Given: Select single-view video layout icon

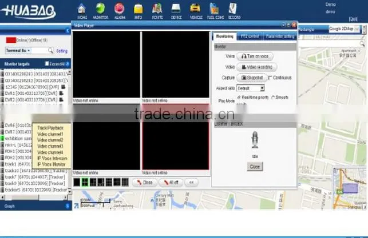Looking at the screenshot, I should [77, 182].
